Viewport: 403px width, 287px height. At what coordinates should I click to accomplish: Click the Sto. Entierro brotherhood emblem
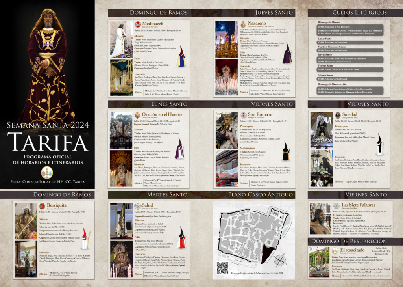(x=244, y=115)
